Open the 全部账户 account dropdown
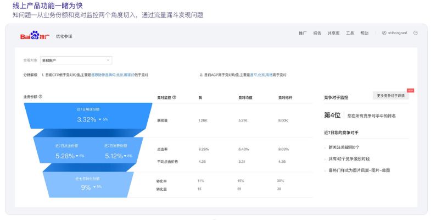Image resolution: width=436 pixels, height=220 pixels. [76, 60]
